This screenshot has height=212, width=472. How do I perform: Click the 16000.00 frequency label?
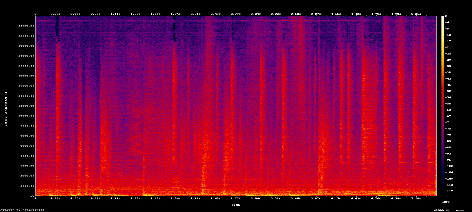click(x=26, y=76)
